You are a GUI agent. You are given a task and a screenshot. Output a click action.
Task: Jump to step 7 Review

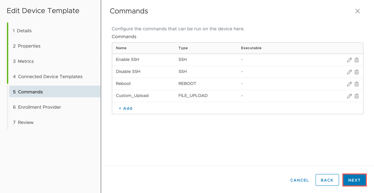[x=23, y=122]
